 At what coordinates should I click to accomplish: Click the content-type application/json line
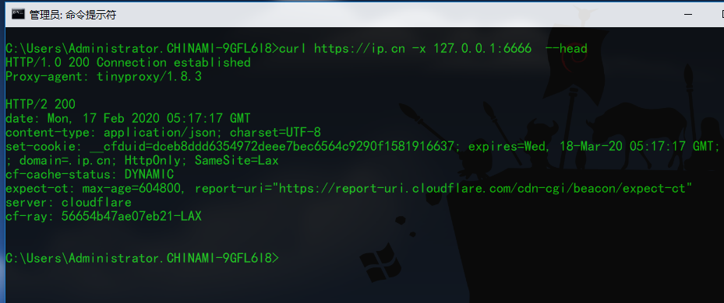click(163, 133)
